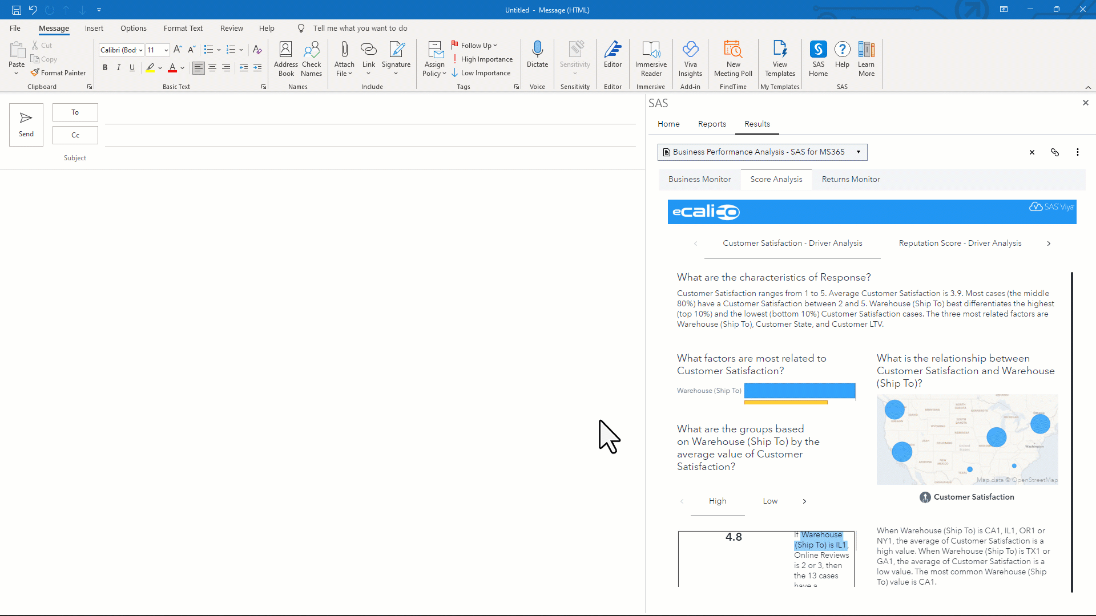Click the Save icon in title bar
The width and height of the screenshot is (1096, 616).
tap(17, 10)
